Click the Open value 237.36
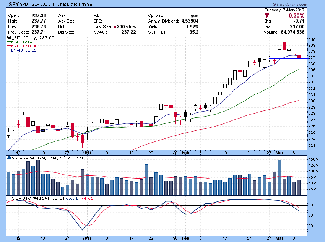The image size is (325, 242). pyautogui.click(x=39, y=16)
